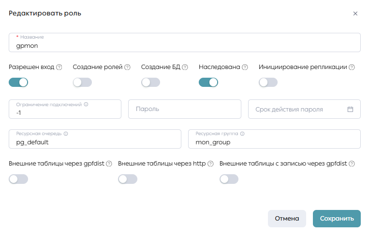
Task: Click help icon next to Разрешен вход
Action: coord(59,68)
